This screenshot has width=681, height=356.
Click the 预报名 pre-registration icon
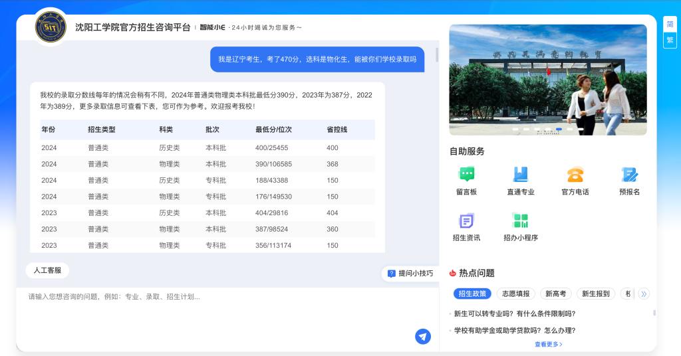pyautogui.click(x=629, y=175)
